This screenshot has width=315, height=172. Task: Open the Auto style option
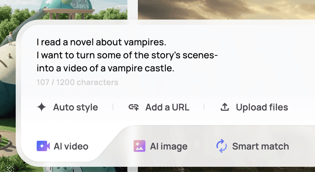pos(67,107)
